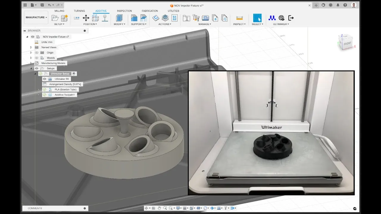Click the Measure tool under Inspect
This screenshot has height=214, width=381.
239,18
